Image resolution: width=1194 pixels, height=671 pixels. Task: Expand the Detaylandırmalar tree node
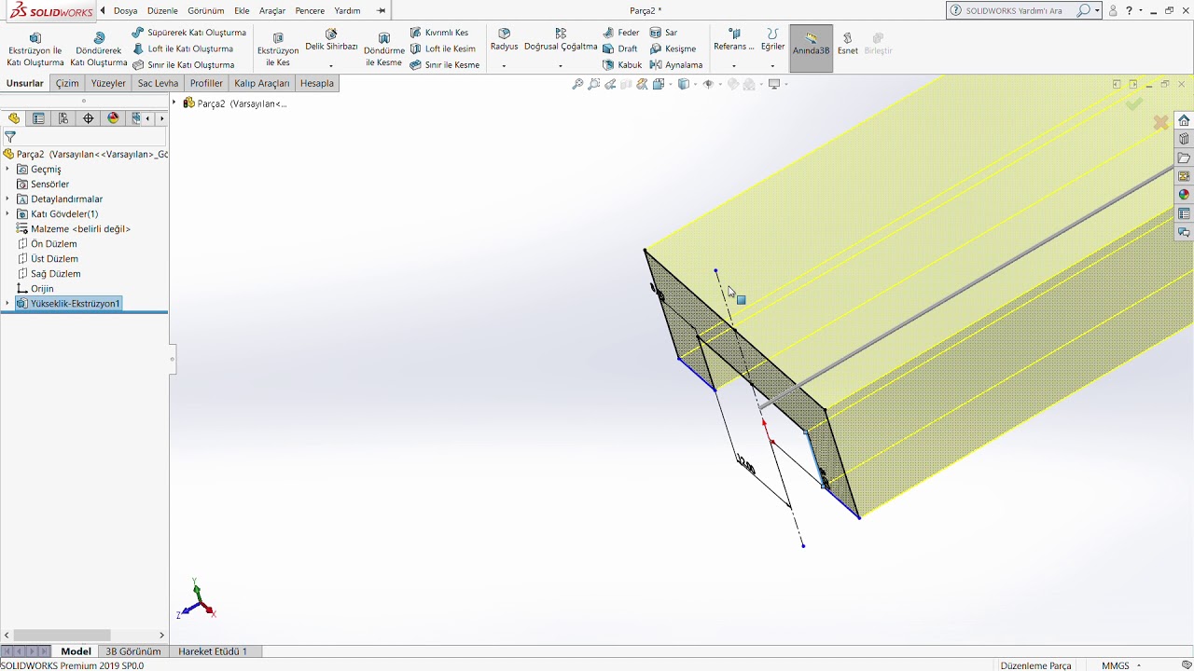click(x=7, y=199)
